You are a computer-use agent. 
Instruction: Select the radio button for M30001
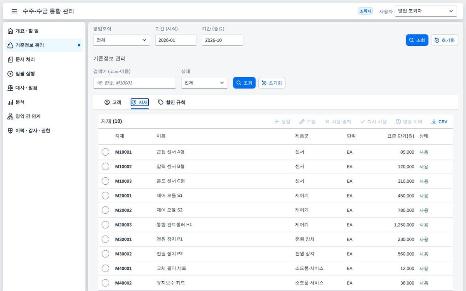[x=105, y=239]
